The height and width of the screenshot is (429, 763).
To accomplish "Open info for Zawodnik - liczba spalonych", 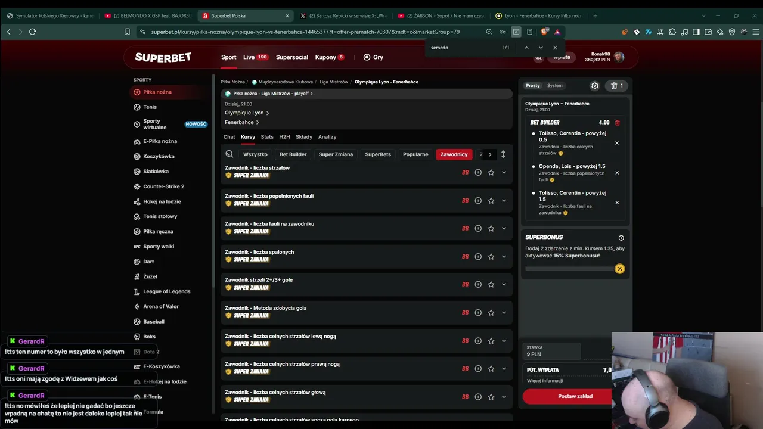I will pyautogui.click(x=478, y=257).
